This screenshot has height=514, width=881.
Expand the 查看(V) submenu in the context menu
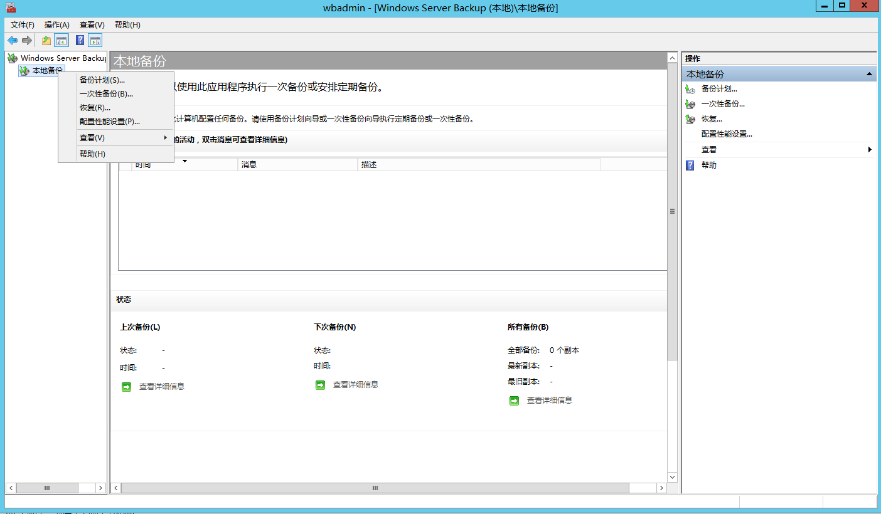pyautogui.click(x=116, y=138)
